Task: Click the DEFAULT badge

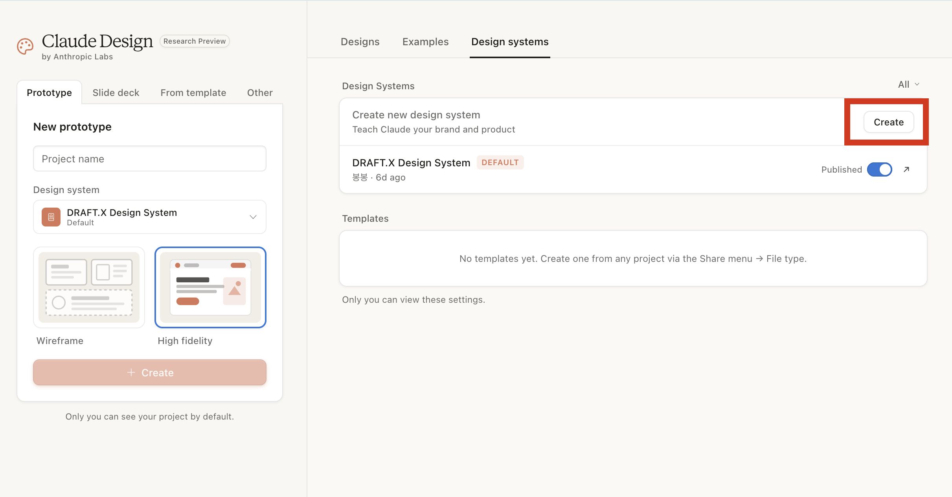Action: [500, 162]
